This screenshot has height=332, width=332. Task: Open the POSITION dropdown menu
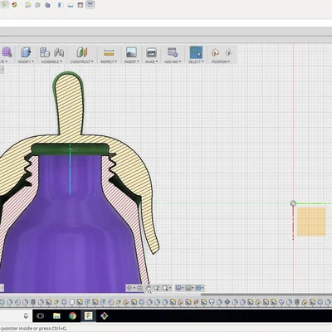[x=221, y=61]
